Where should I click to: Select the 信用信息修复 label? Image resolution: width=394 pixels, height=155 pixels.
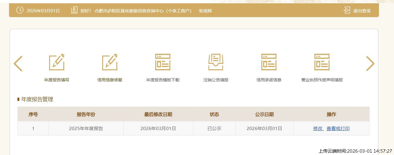tap(110, 80)
